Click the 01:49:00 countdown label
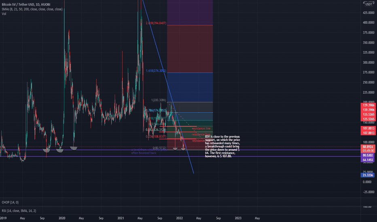 [x=368, y=151]
